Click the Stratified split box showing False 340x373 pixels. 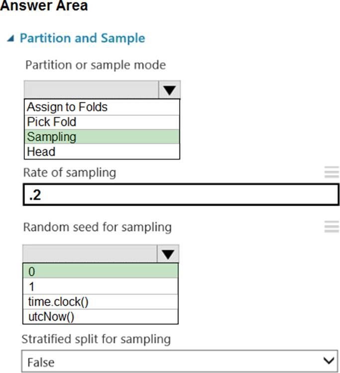pos(169,361)
